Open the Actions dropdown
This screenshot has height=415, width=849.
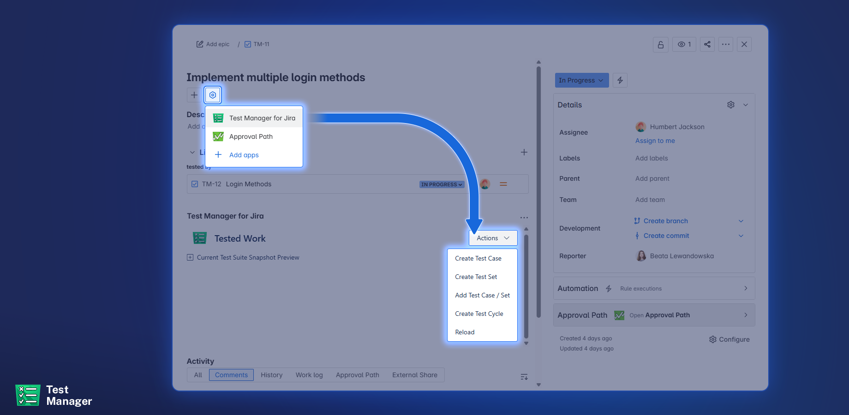493,238
